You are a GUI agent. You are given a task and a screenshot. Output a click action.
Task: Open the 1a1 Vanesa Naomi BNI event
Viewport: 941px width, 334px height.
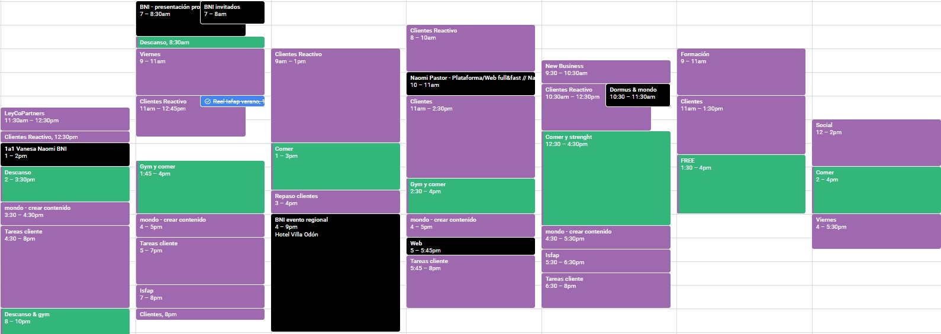[x=65, y=154]
